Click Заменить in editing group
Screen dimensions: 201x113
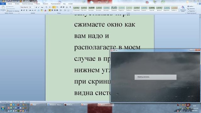pos(191,9)
